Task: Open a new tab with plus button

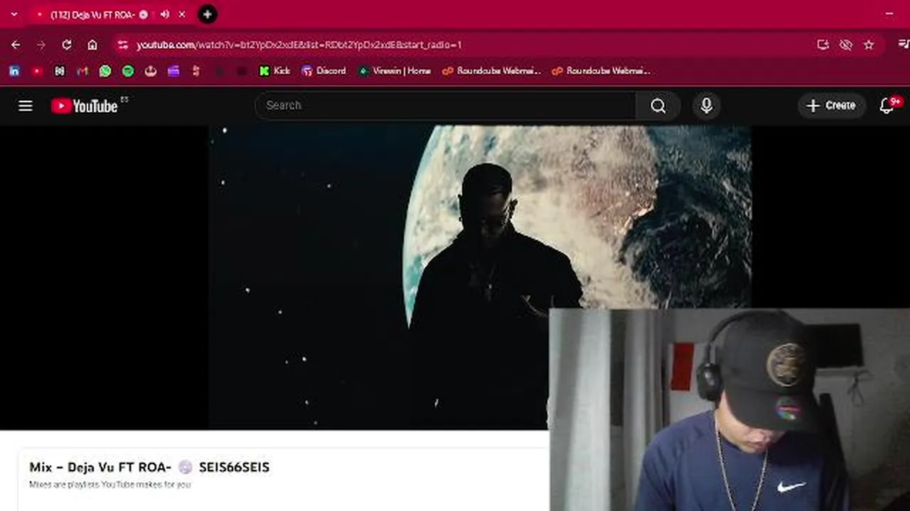Action: (207, 14)
